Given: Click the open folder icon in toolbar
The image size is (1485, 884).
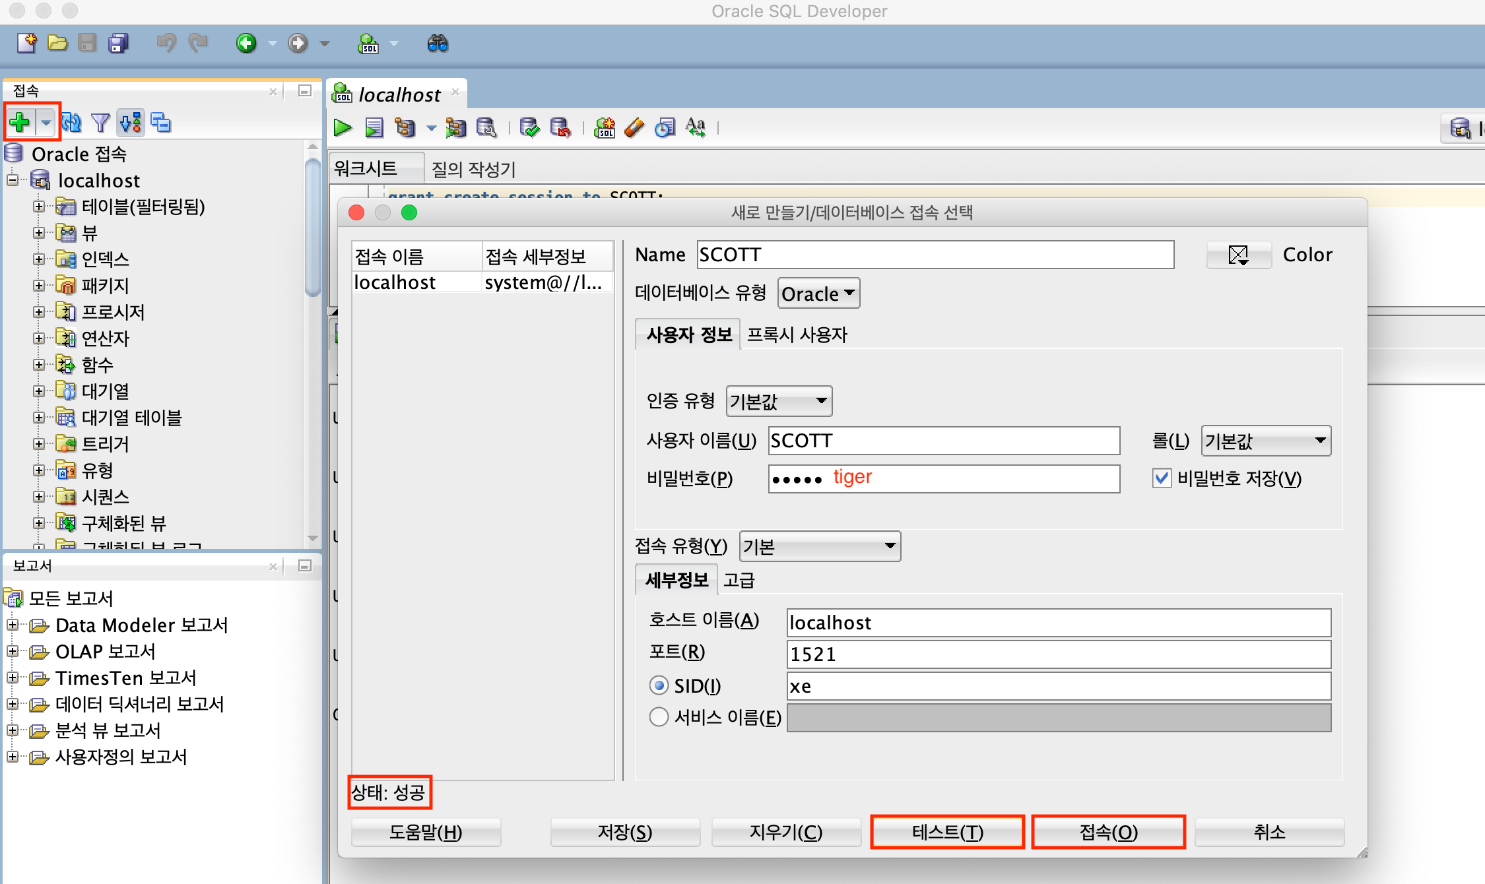Looking at the screenshot, I should [x=57, y=44].
